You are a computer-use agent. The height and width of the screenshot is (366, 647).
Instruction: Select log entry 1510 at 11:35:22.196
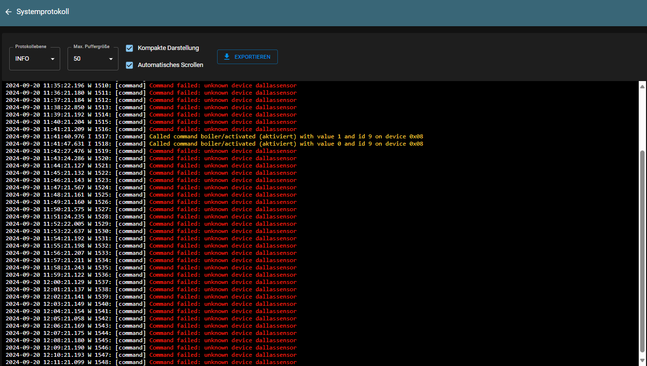[x=151, y=85]
